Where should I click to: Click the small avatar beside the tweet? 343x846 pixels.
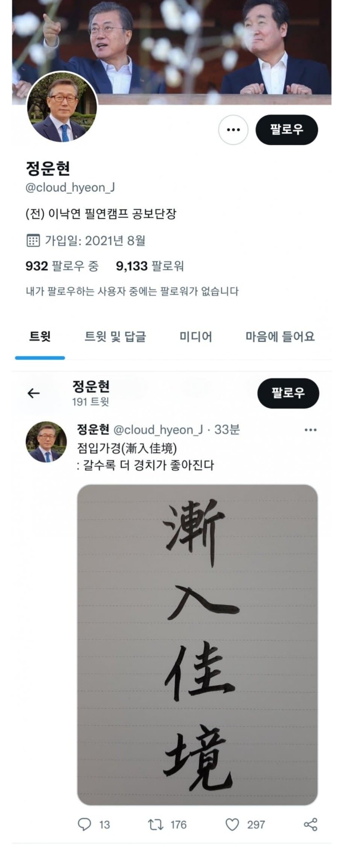tap(47, 442)
